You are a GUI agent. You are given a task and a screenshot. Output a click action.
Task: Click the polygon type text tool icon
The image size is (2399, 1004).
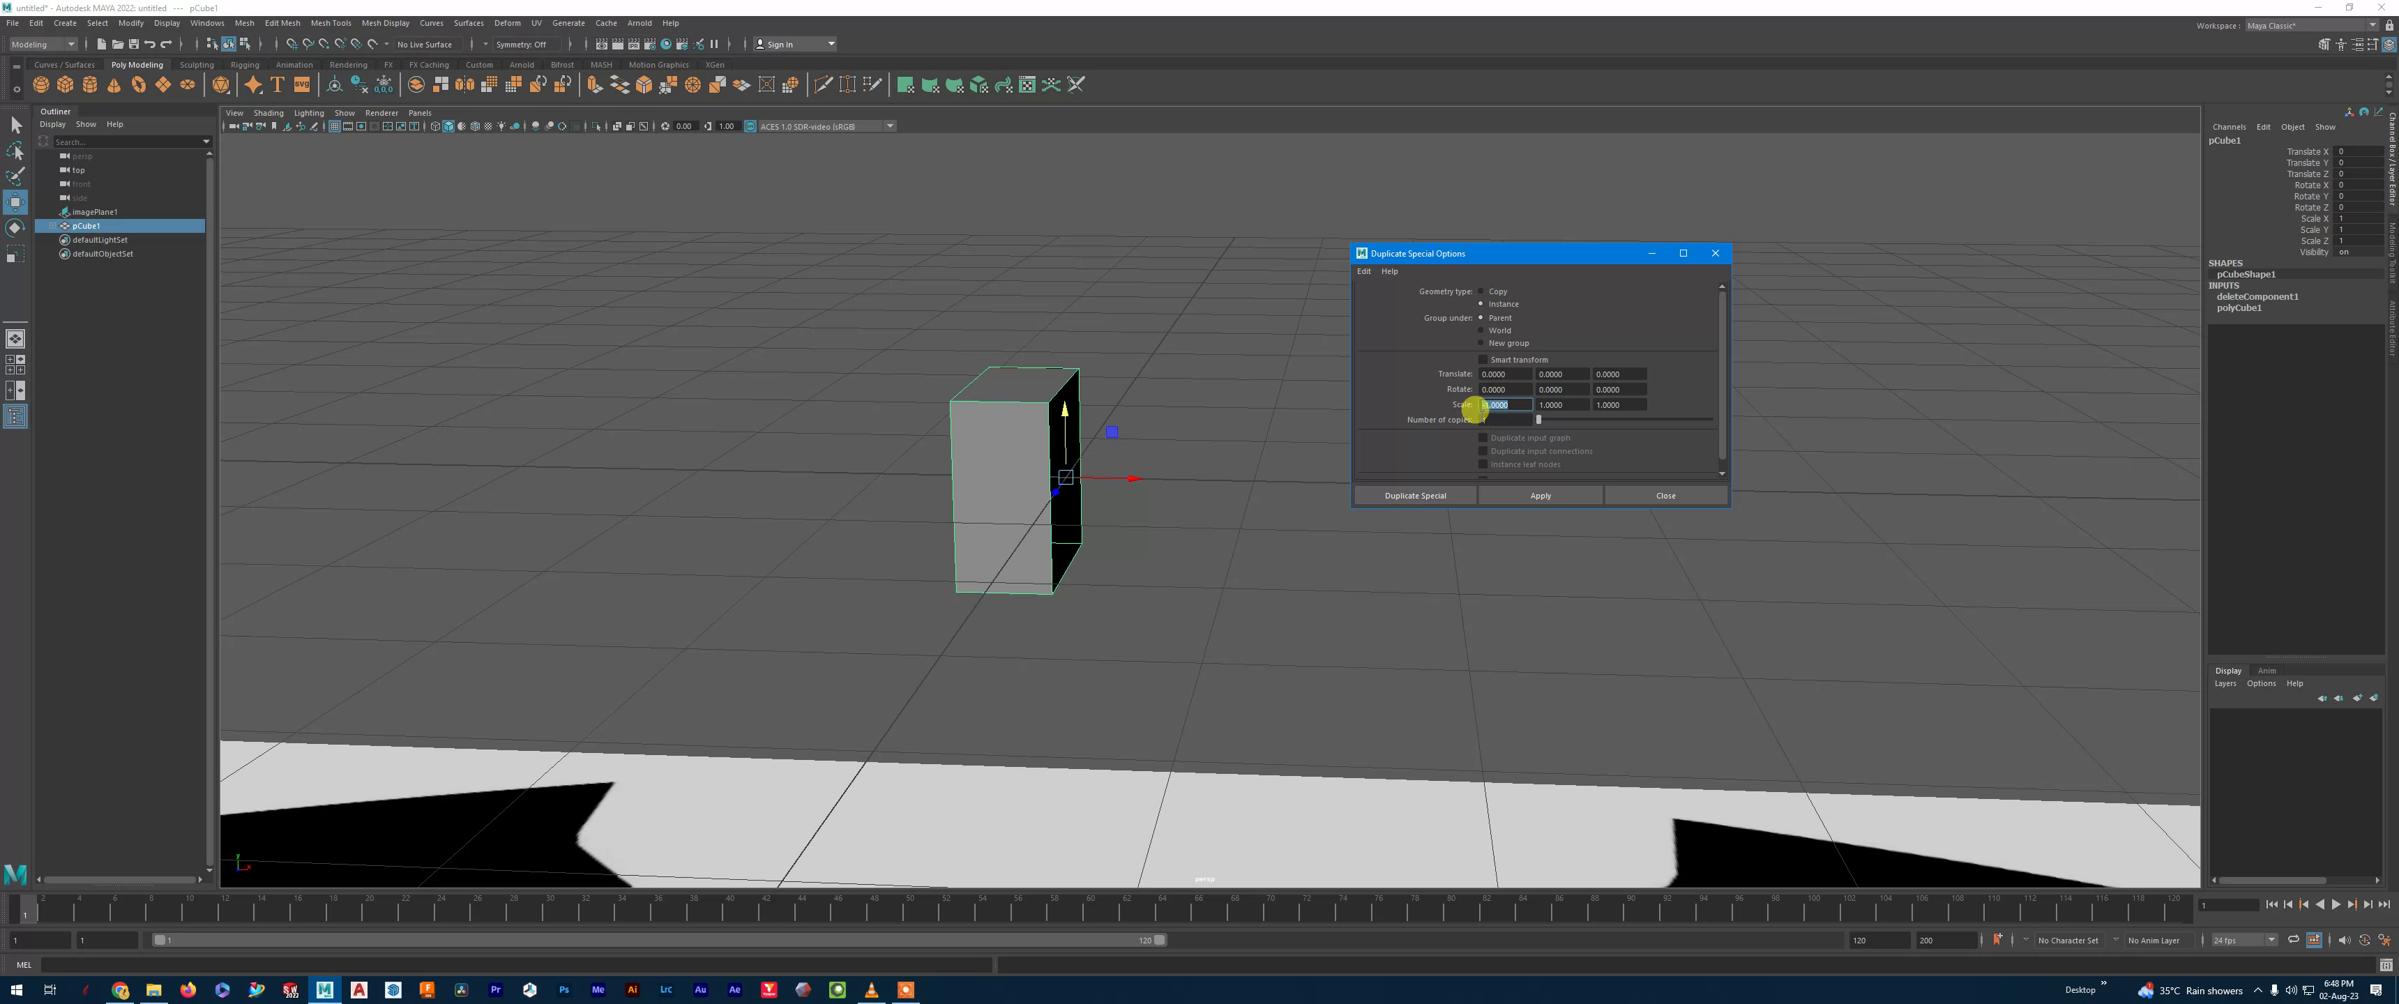click(x=278, y=85)
